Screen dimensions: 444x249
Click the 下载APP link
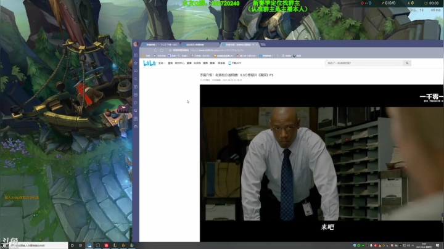(235, 63)
